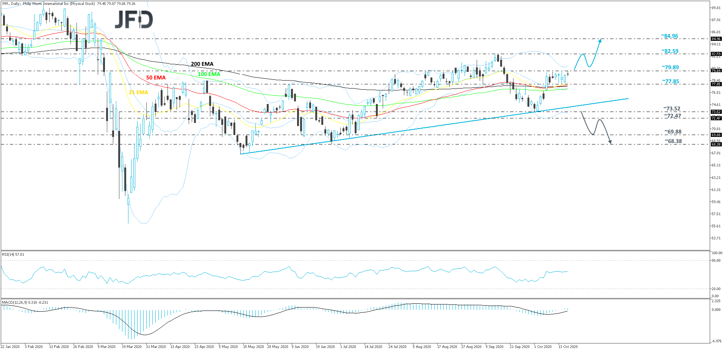The height and width of the screenshot is (351, 726).
Task: Click the RSI(14) 57.01 indicator label
Action: (x=13, y=255)
